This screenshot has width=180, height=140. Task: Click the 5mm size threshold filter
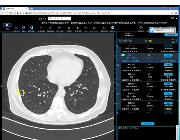pos(148,40)
